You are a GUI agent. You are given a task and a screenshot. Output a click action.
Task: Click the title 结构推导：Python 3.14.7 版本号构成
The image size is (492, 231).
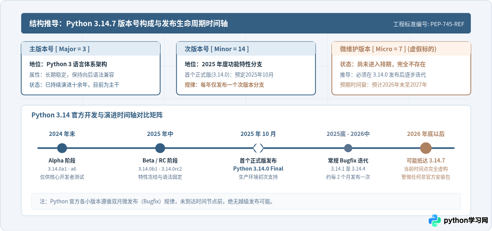129,23
